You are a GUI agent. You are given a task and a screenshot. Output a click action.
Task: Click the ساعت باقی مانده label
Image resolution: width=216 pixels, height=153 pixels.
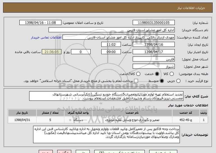pos(28,52)
